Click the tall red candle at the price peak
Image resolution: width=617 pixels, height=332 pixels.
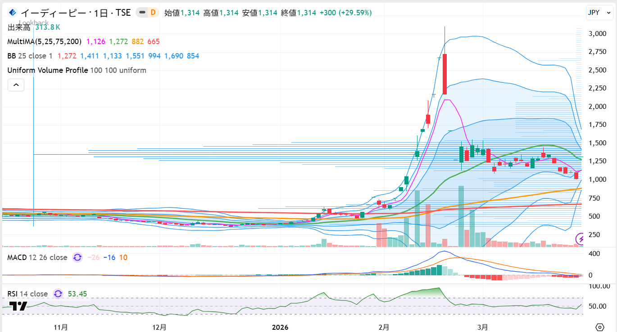445,74
